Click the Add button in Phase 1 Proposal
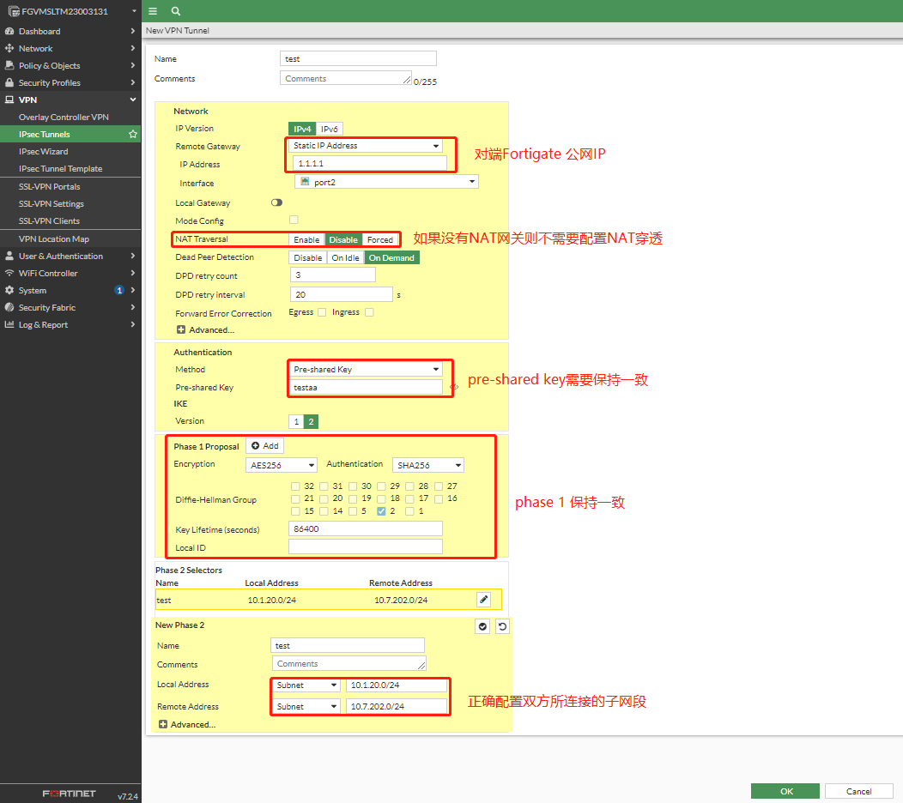The width and height of the screenshot is (903, 803). pos(265,446)
